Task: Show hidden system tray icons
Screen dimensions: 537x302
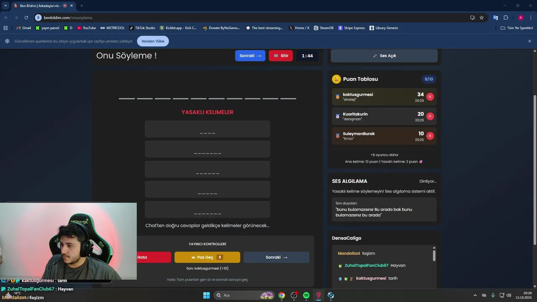Action: click(475, 295)
